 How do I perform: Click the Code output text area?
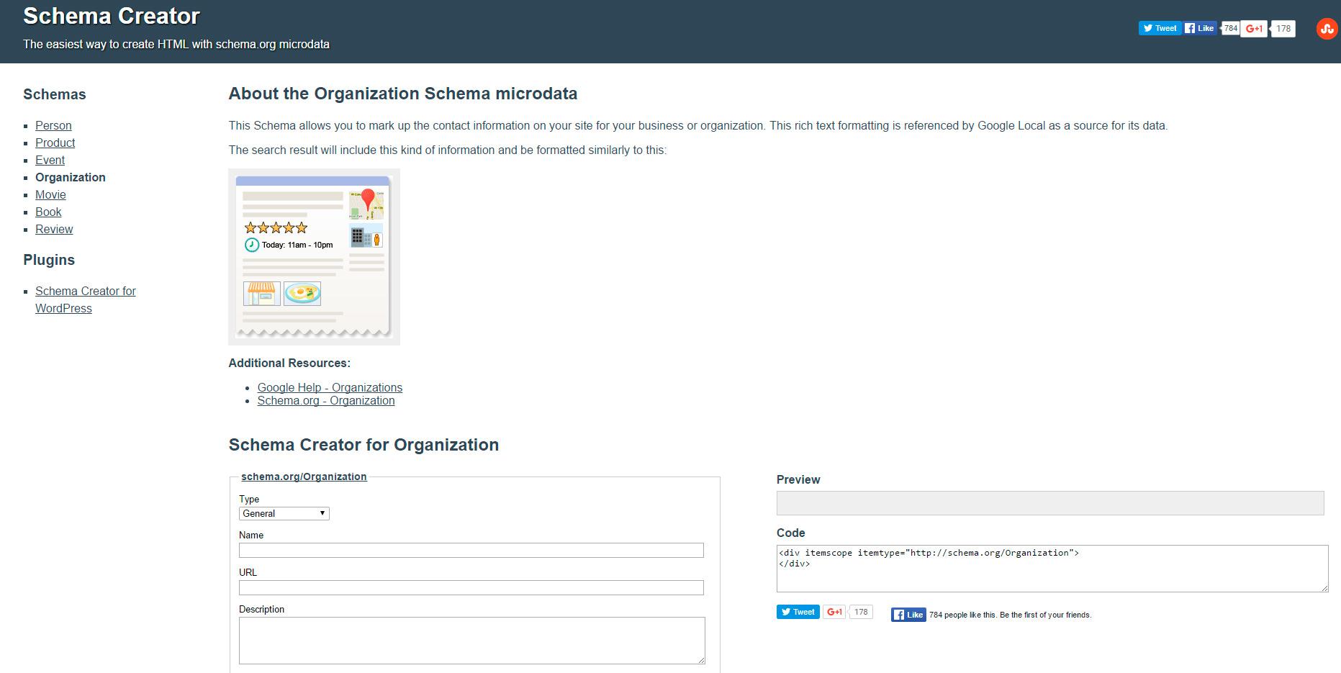point(1052,569)
